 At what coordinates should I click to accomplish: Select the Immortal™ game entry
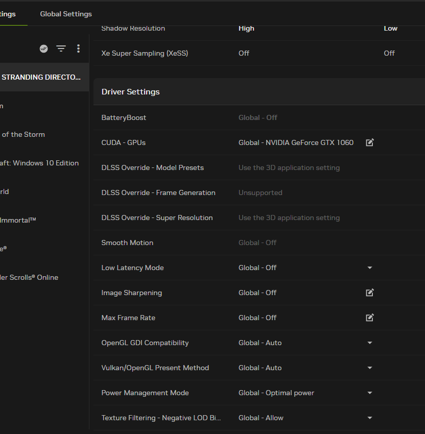pos(44,220)
